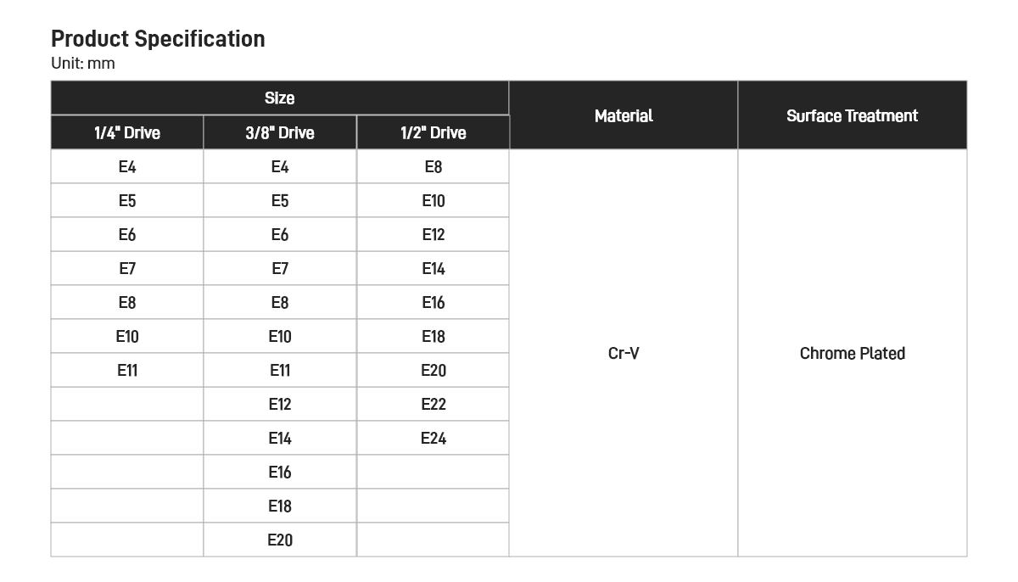Click the Size header cell
Viewport: 1018px width, 582px height.
(279, 98)
